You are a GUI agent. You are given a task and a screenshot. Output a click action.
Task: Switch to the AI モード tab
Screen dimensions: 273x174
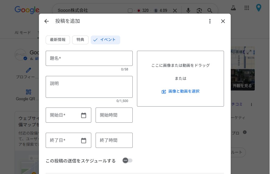click(x=23, y=32)
